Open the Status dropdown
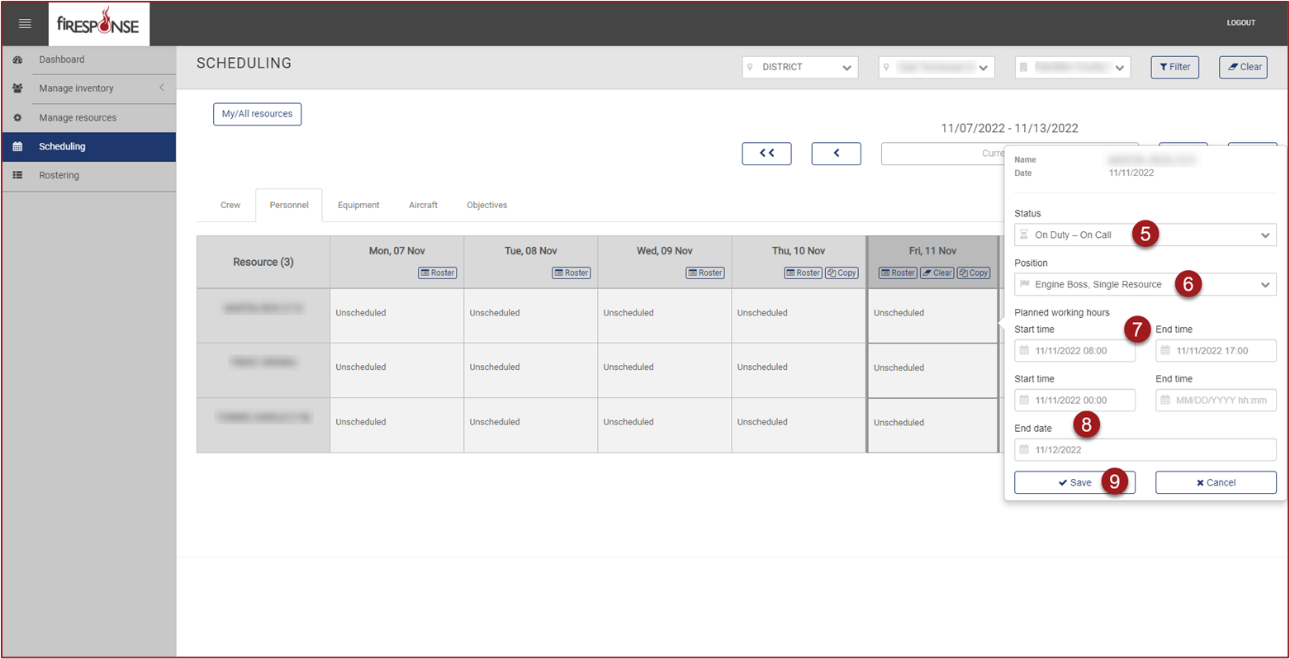The height and width of the screenshot is (659, 1290). [x=1145, y=235]
